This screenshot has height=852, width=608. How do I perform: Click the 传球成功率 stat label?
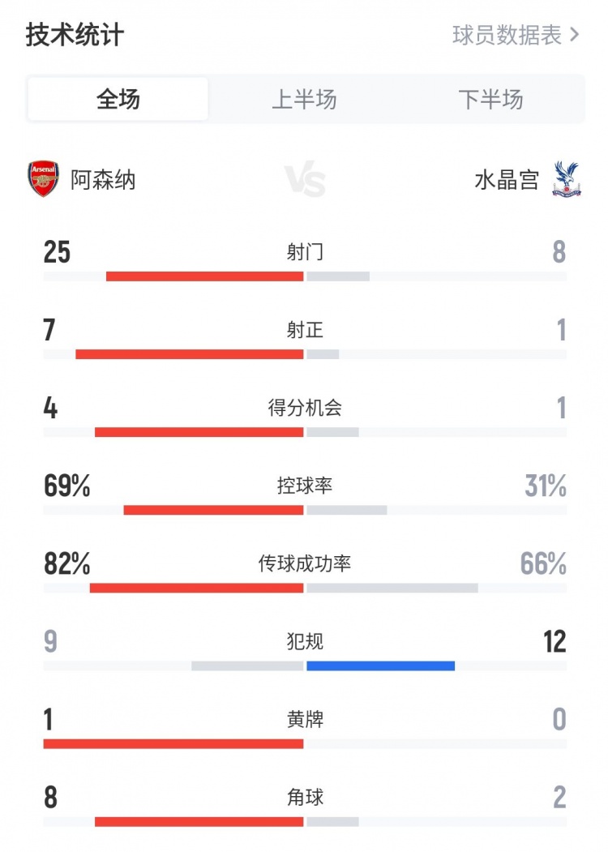[x=305, y=563]
